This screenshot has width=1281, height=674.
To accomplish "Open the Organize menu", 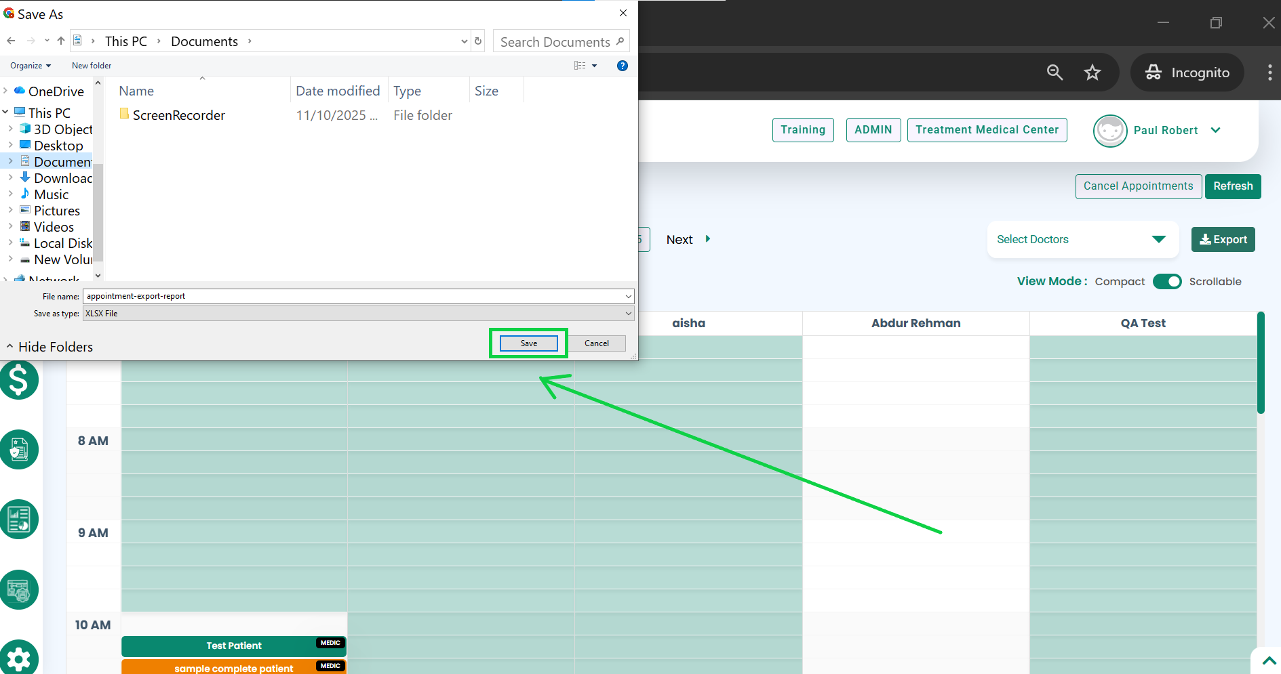I will [x=31, y=66].
